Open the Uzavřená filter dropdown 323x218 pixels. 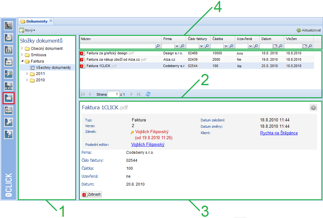point(250,46)
